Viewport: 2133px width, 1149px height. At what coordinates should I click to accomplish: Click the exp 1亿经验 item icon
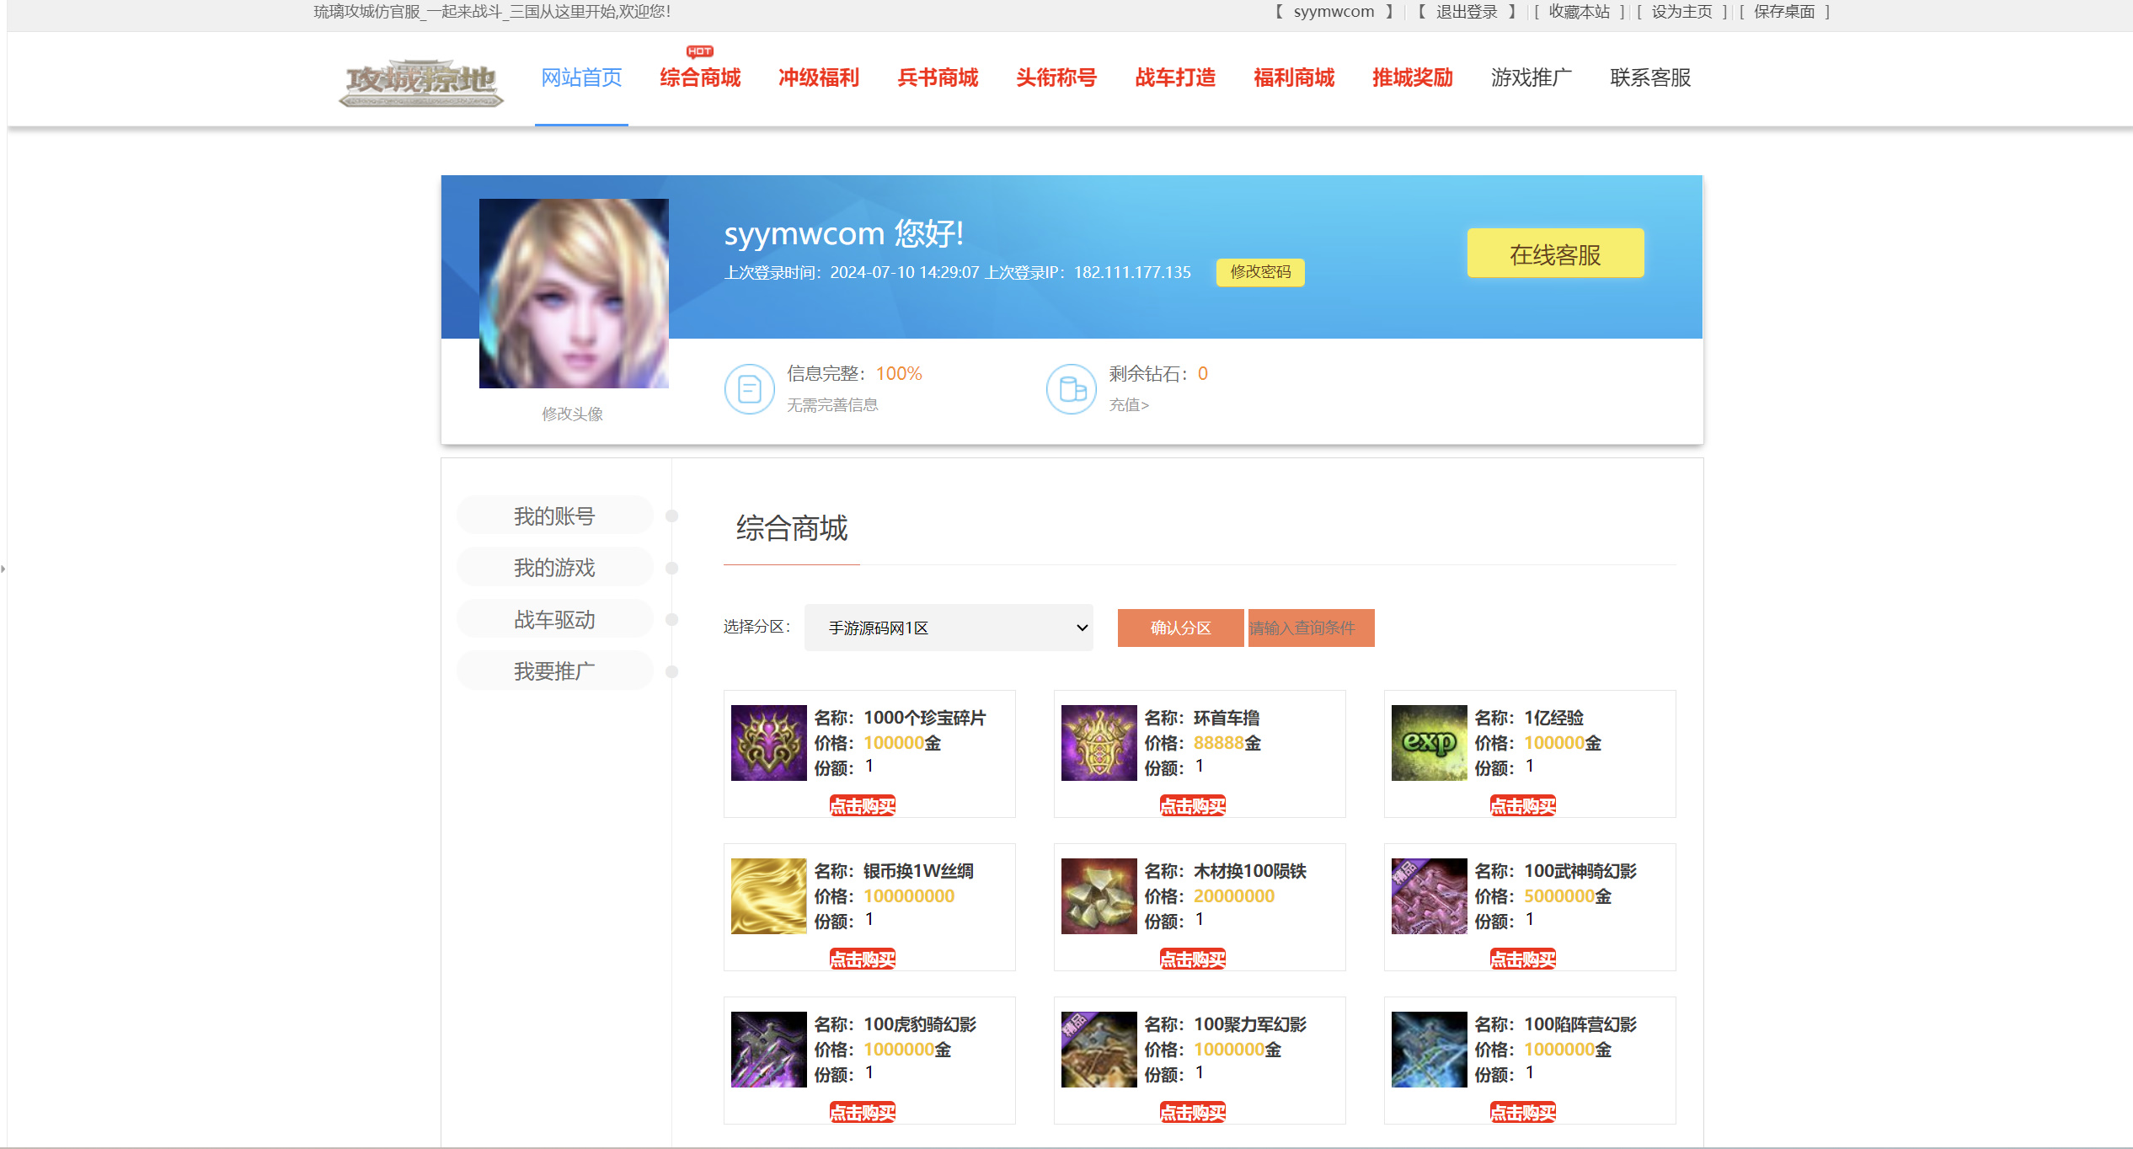coord(1429,743)
